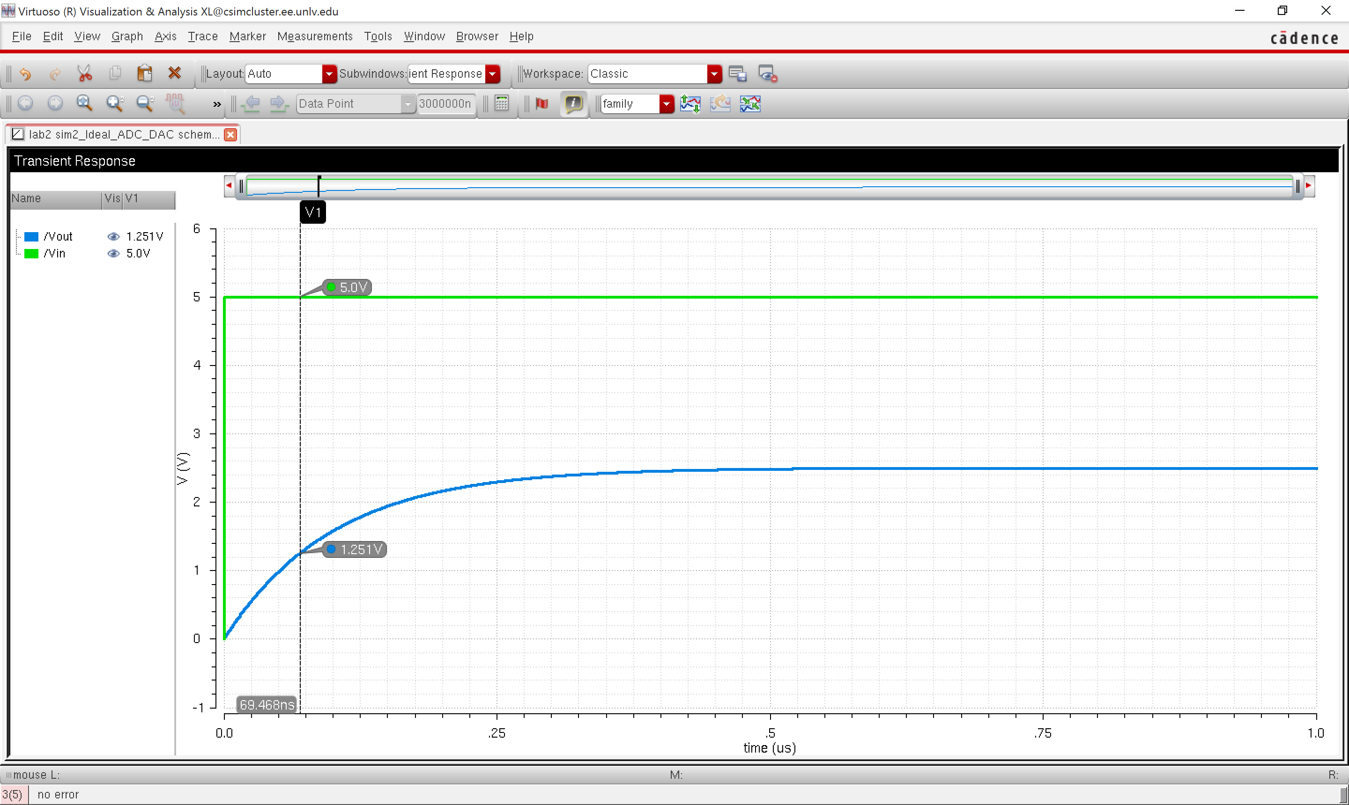The width and height of the screenshot is (1349, 805).
Task: Open the Axis menu
Action: click(x=165, y=37)
